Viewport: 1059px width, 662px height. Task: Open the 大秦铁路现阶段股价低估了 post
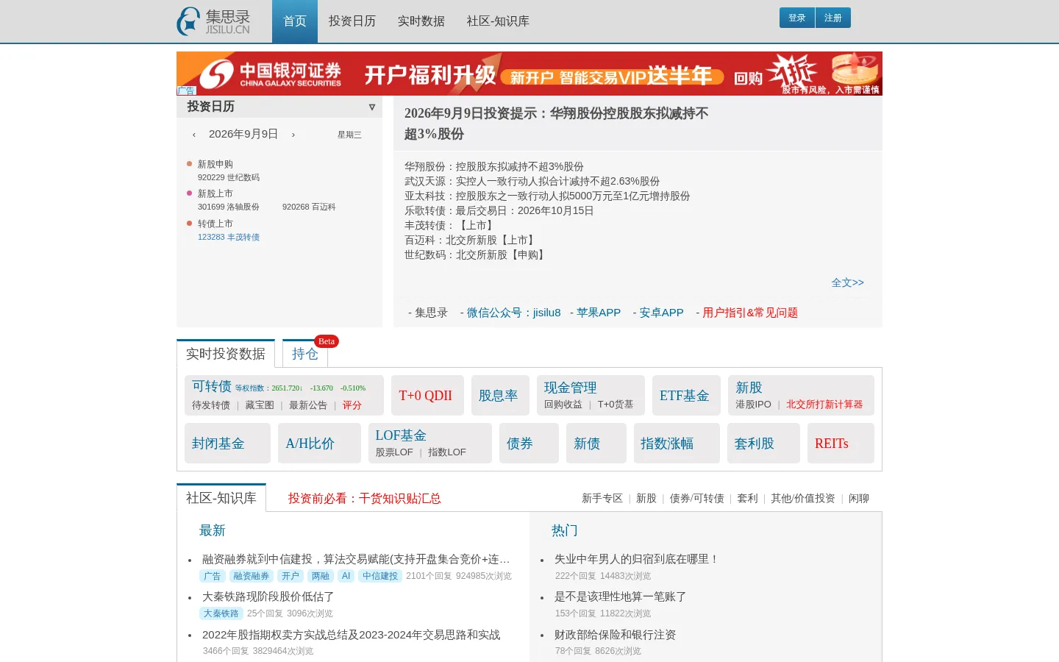(268, 597)
